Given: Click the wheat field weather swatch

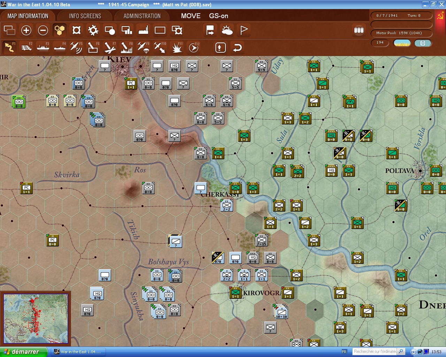Looking at the screenshot, I should [402, 43].
